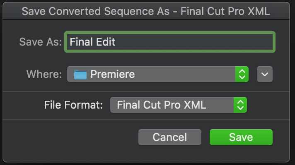The image size is (295, 165).
Task: Click the blue Premiere folder icon
Action: coord(80,75)
